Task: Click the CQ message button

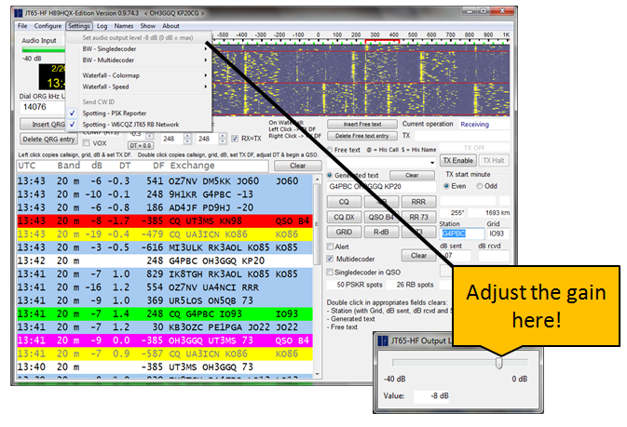Action: (344, 202)
